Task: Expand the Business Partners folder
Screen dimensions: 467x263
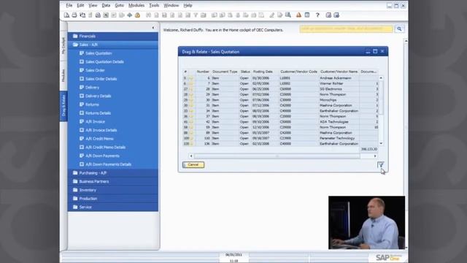Action: [x=113, y=182]
